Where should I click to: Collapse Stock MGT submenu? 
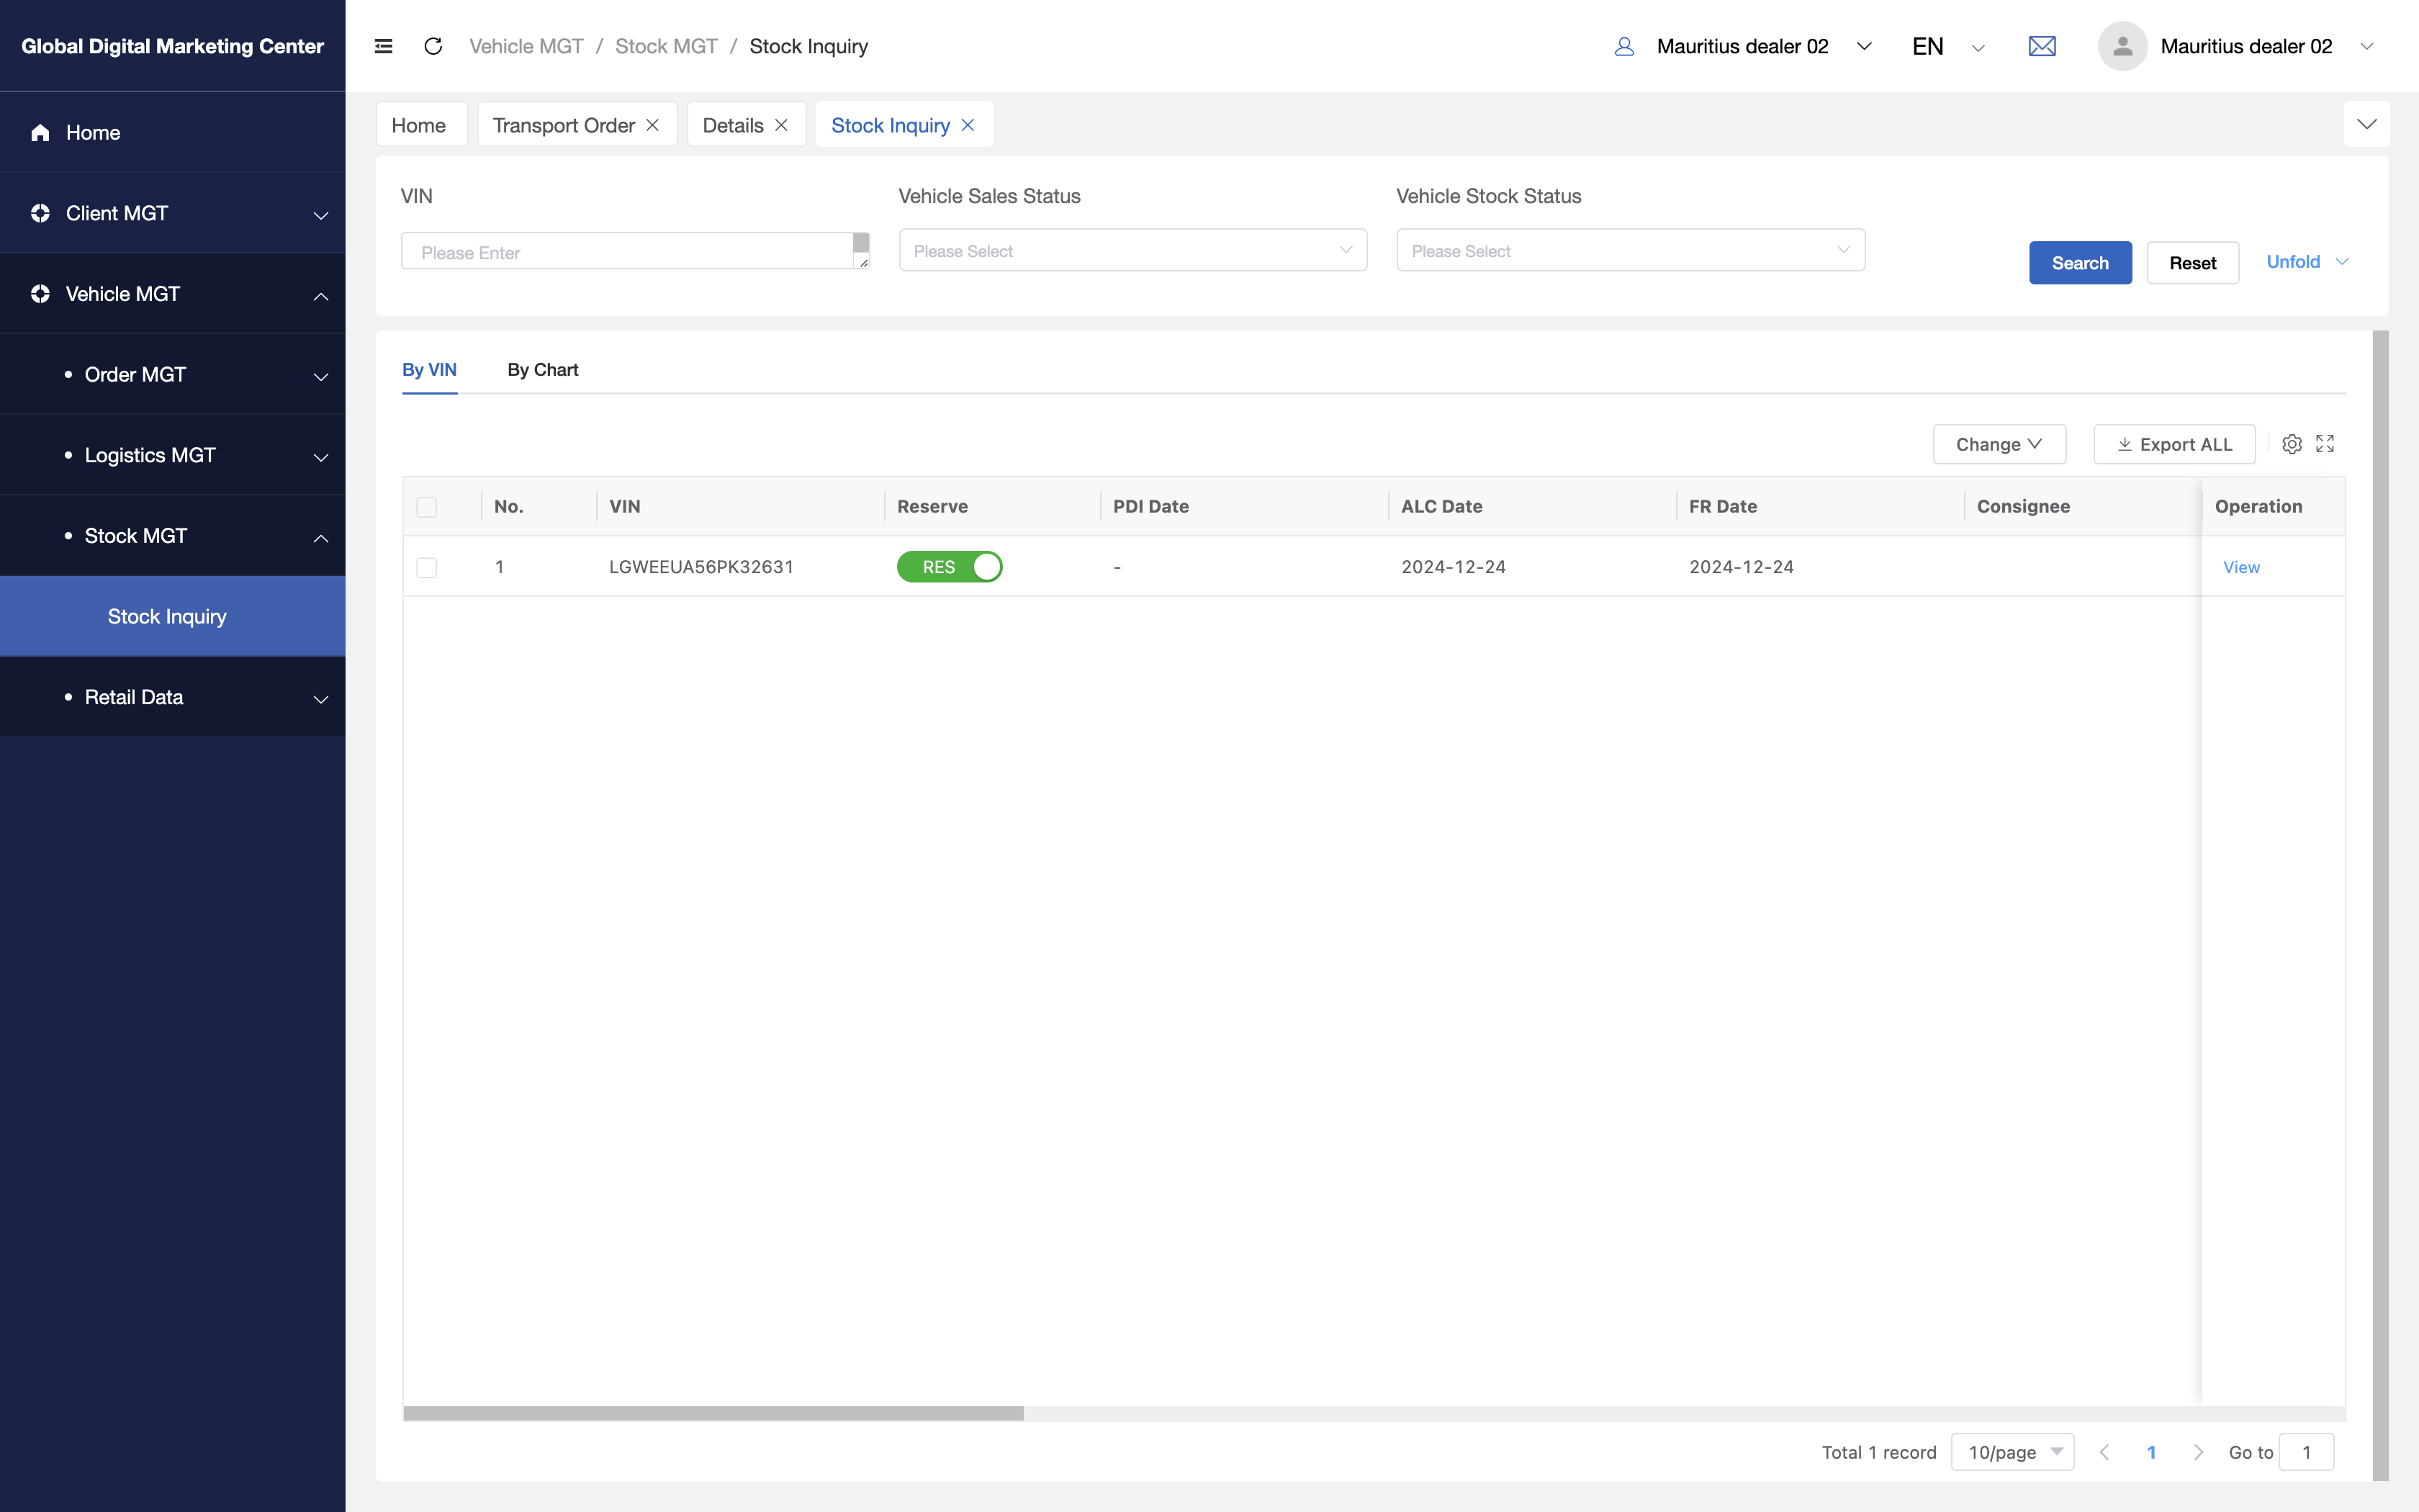[321, 537]
